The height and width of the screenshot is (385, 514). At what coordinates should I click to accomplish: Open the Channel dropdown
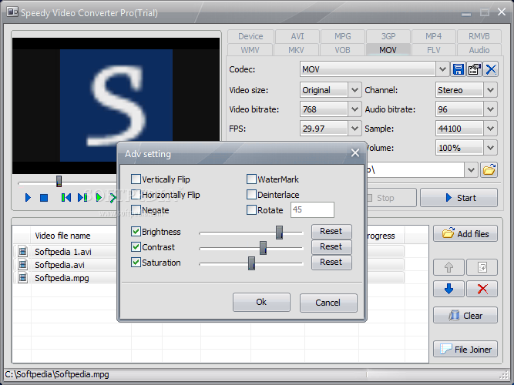(x=490, y=90)
